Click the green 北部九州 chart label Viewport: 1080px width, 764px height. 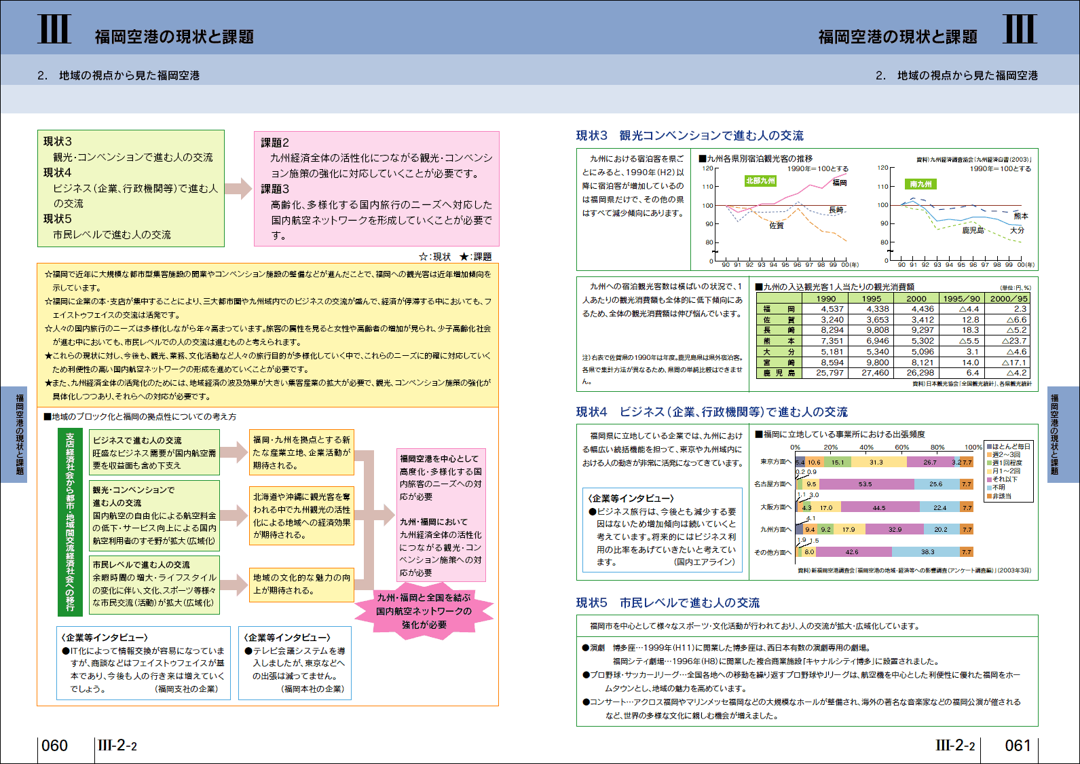(760, 181)
